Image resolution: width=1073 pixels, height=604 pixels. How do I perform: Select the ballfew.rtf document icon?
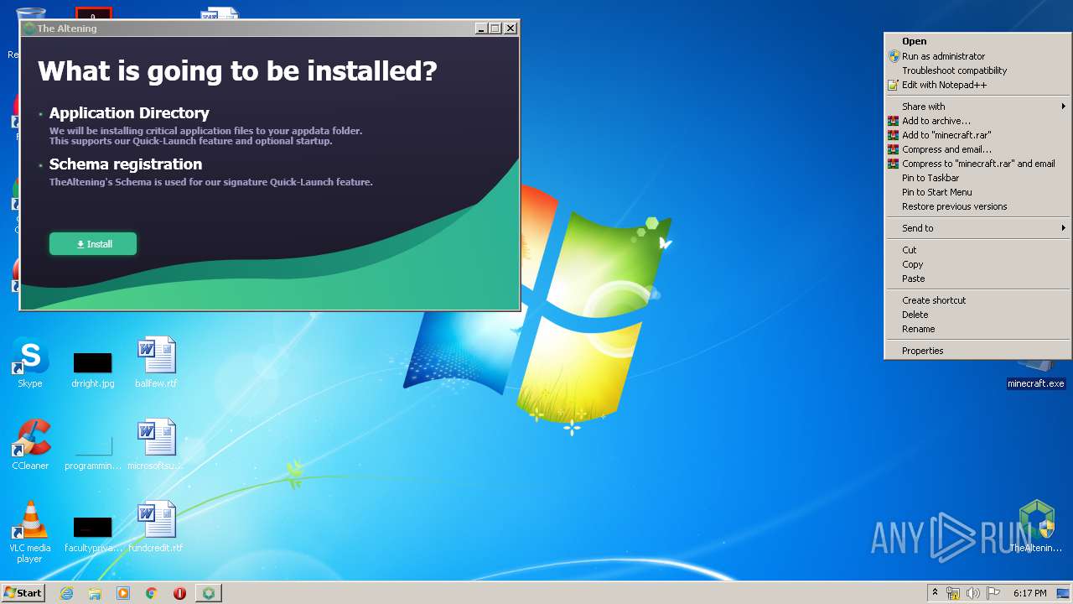(x=156, y=364)
